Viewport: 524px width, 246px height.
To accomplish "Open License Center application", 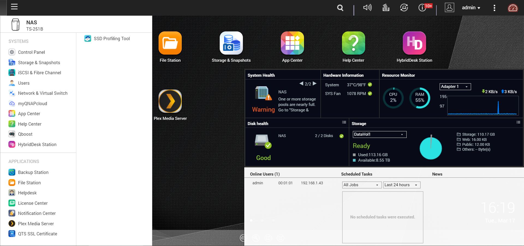I will [x=28, y=203].
